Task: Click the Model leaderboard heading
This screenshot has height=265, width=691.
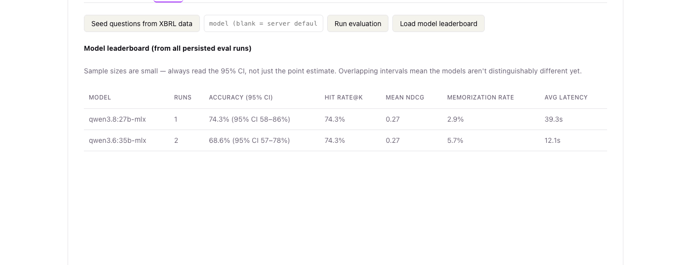Action: point(168,48)
